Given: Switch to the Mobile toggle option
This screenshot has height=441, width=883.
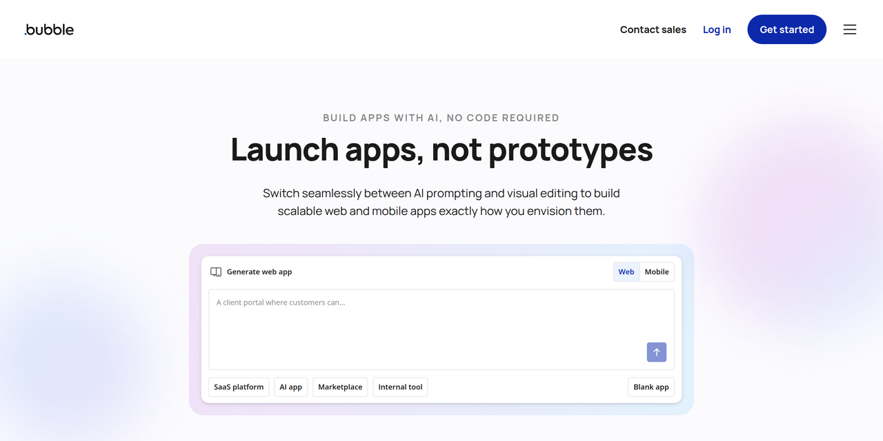Looking at the screenshot, I should point(657,272).
